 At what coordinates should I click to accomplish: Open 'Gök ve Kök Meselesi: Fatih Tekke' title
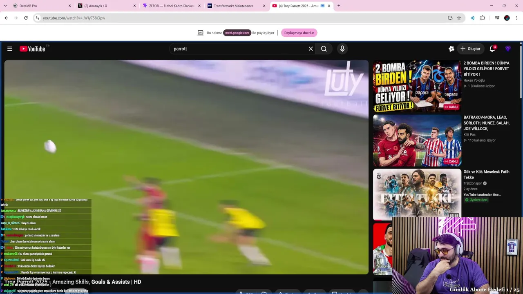point(486,175)
